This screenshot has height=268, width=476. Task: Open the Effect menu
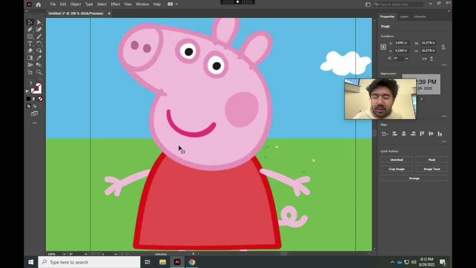click(115, 4)
